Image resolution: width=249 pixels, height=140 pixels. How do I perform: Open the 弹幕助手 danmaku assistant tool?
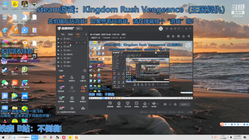click(x=61, y=78)
